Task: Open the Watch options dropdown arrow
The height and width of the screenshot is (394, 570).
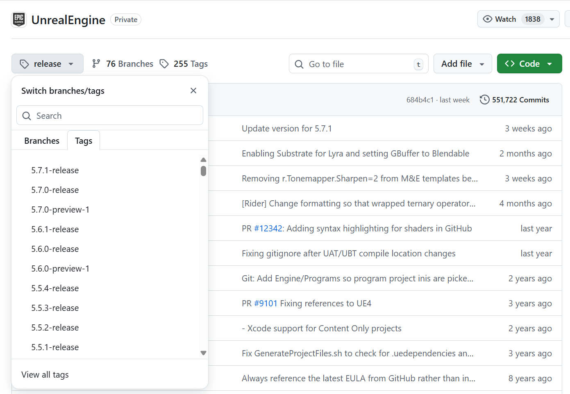Action: pyautogui.click(x=552, y=19)
